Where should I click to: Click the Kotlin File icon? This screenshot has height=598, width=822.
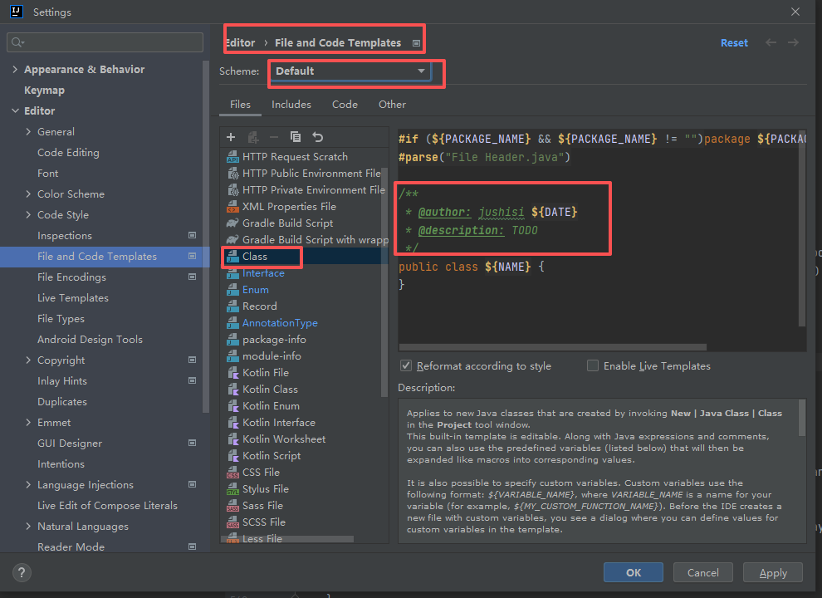click(x=232, y=373)
